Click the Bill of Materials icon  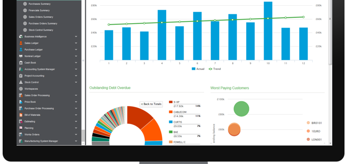click(x=21, y=115)
